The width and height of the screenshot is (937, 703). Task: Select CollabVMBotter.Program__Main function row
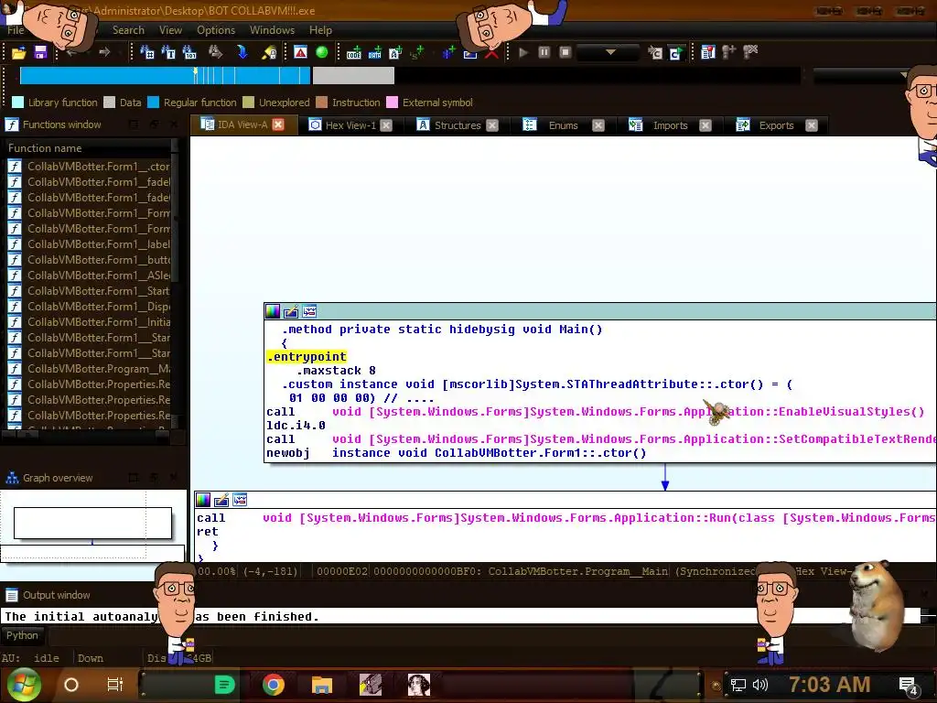(89, 368)
